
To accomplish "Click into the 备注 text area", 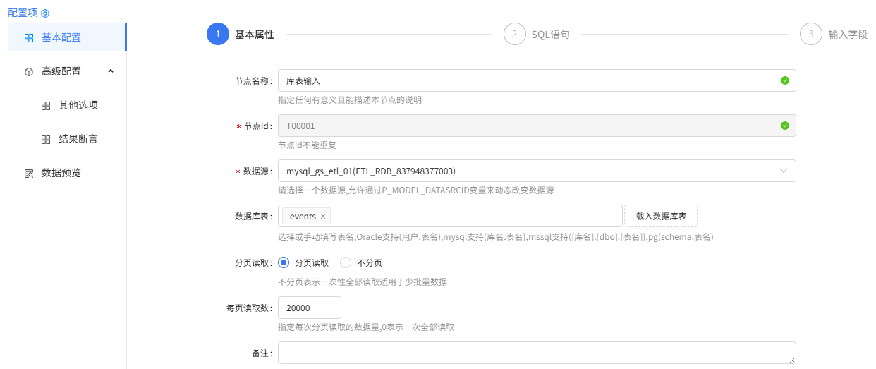I will click(x=536, y=353).
